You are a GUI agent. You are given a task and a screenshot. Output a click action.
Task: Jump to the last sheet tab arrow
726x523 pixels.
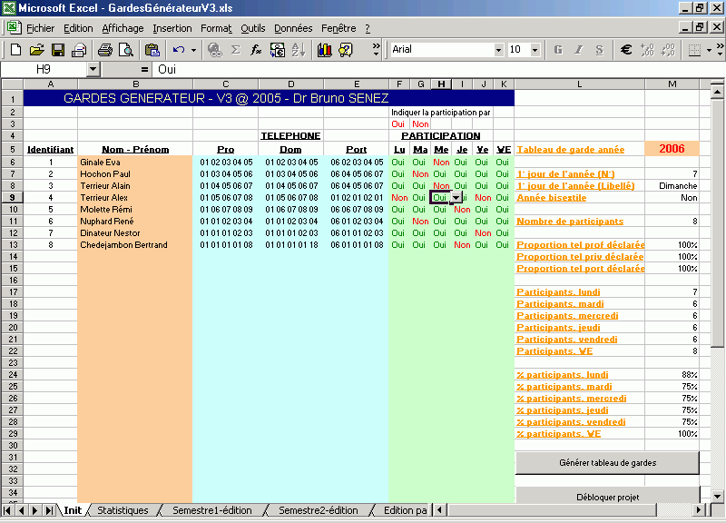point(49,510)
